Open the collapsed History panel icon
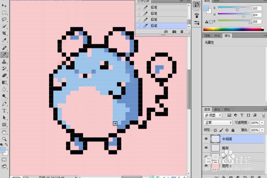This screenshot has width=267, height=178. [x=197, y=4]
